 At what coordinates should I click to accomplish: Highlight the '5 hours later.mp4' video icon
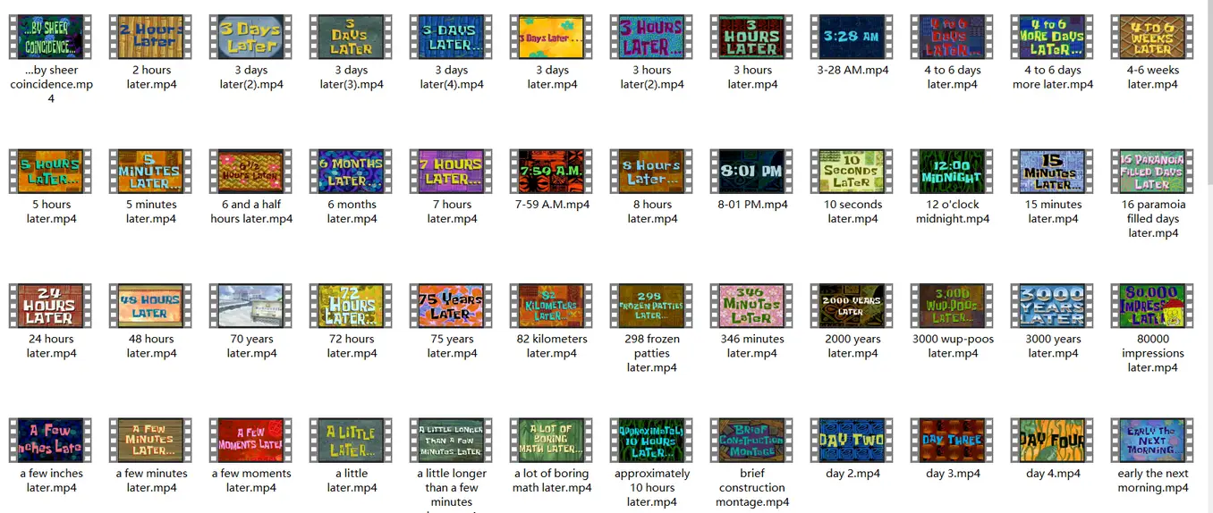pos(51,172)
